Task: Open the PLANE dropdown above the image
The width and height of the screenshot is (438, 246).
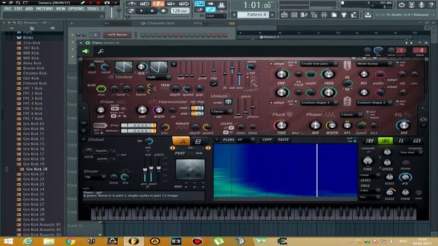Action: pyautogui.click(x=246, y=139)
